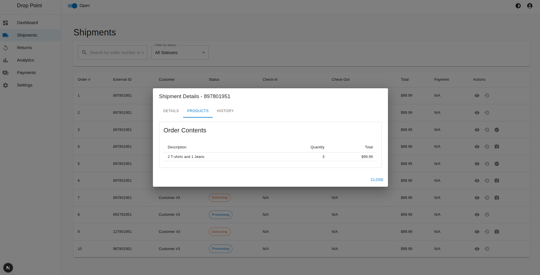Click the Next.js badge at bottom left

click(8, 268)
